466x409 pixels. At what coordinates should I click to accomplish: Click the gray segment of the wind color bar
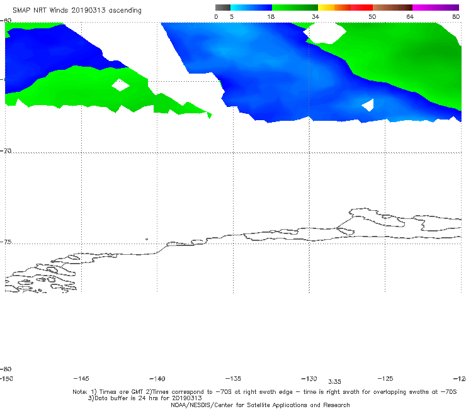coord(223,8)
